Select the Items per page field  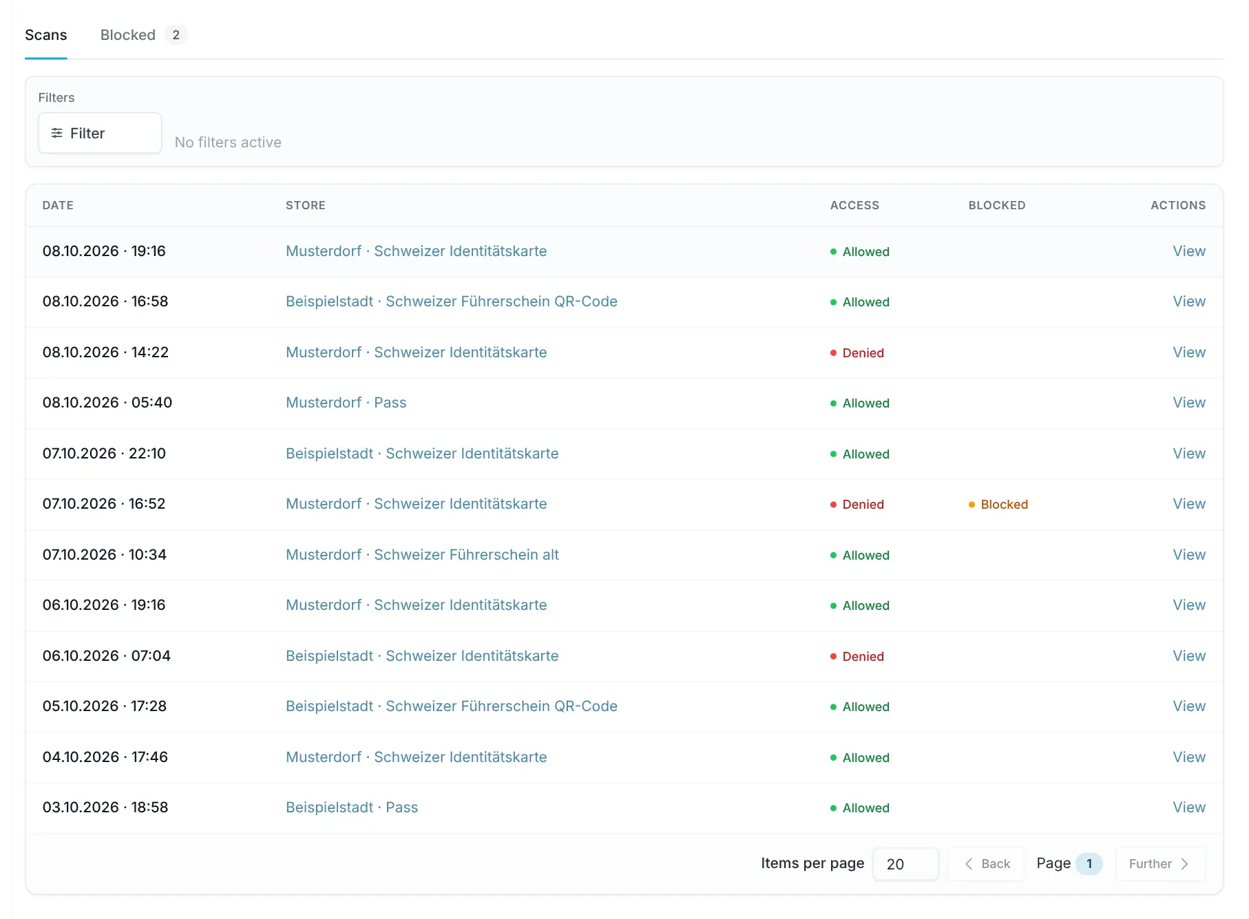(x=905, y=864)
